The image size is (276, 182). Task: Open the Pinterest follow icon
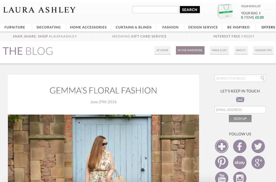tap(222, 162)
